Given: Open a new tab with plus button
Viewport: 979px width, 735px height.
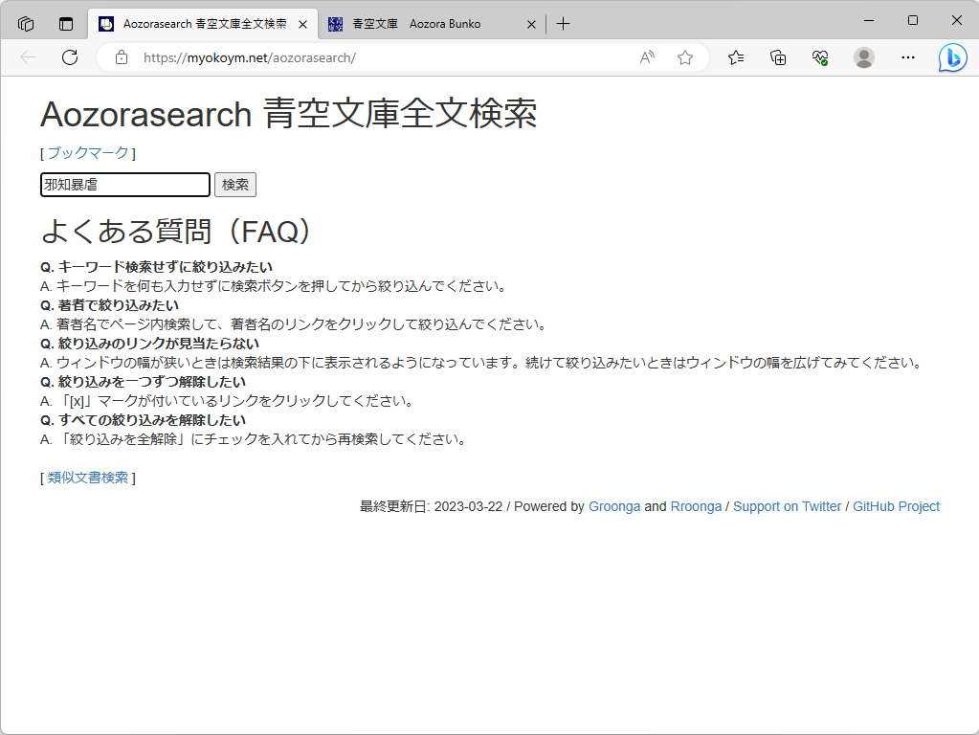Looking at the screenshot, I should tap(563, 23).
